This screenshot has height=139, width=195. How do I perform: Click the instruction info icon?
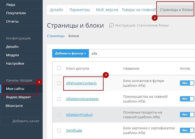coord(111,25)
